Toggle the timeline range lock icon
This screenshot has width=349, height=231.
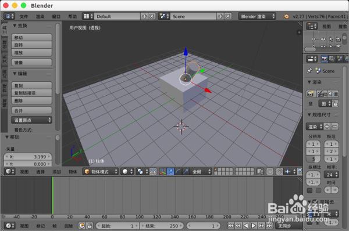(89, 226)
